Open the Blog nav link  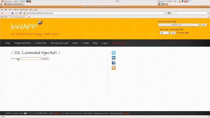pos(95,43)
